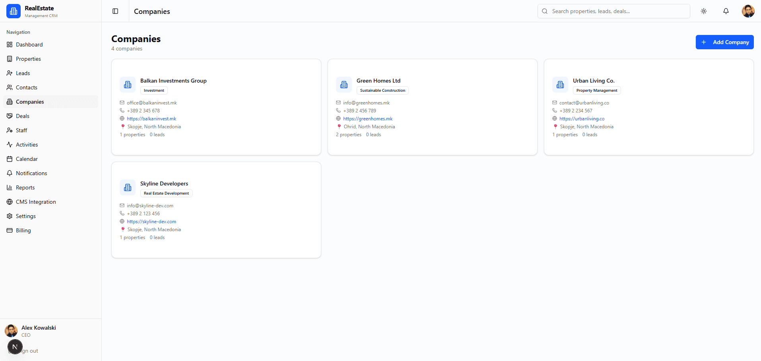Open the https://balkaninvest.mk link
761x361 pixels.
point(151,119)
